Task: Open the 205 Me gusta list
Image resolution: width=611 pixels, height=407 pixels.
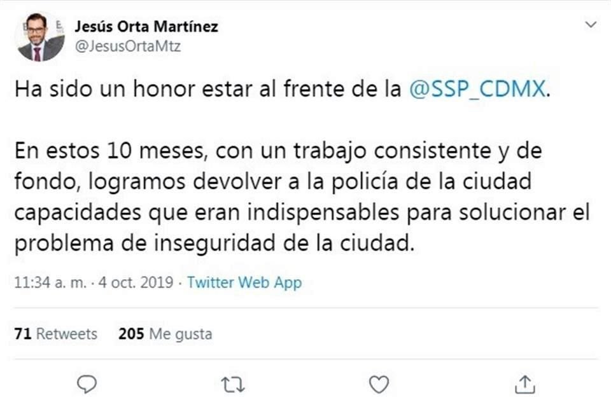Action: (164, 333)
